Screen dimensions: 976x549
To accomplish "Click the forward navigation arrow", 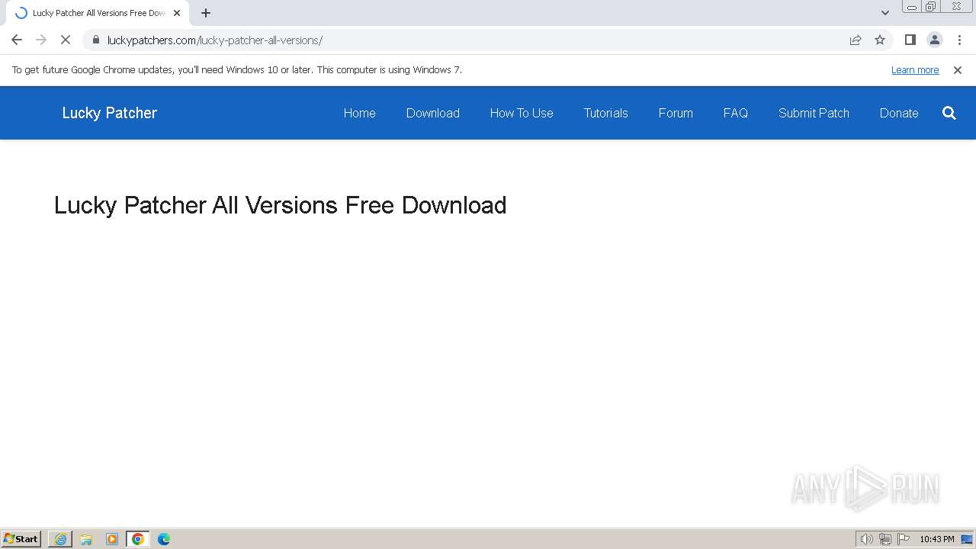I will (41, 40).
